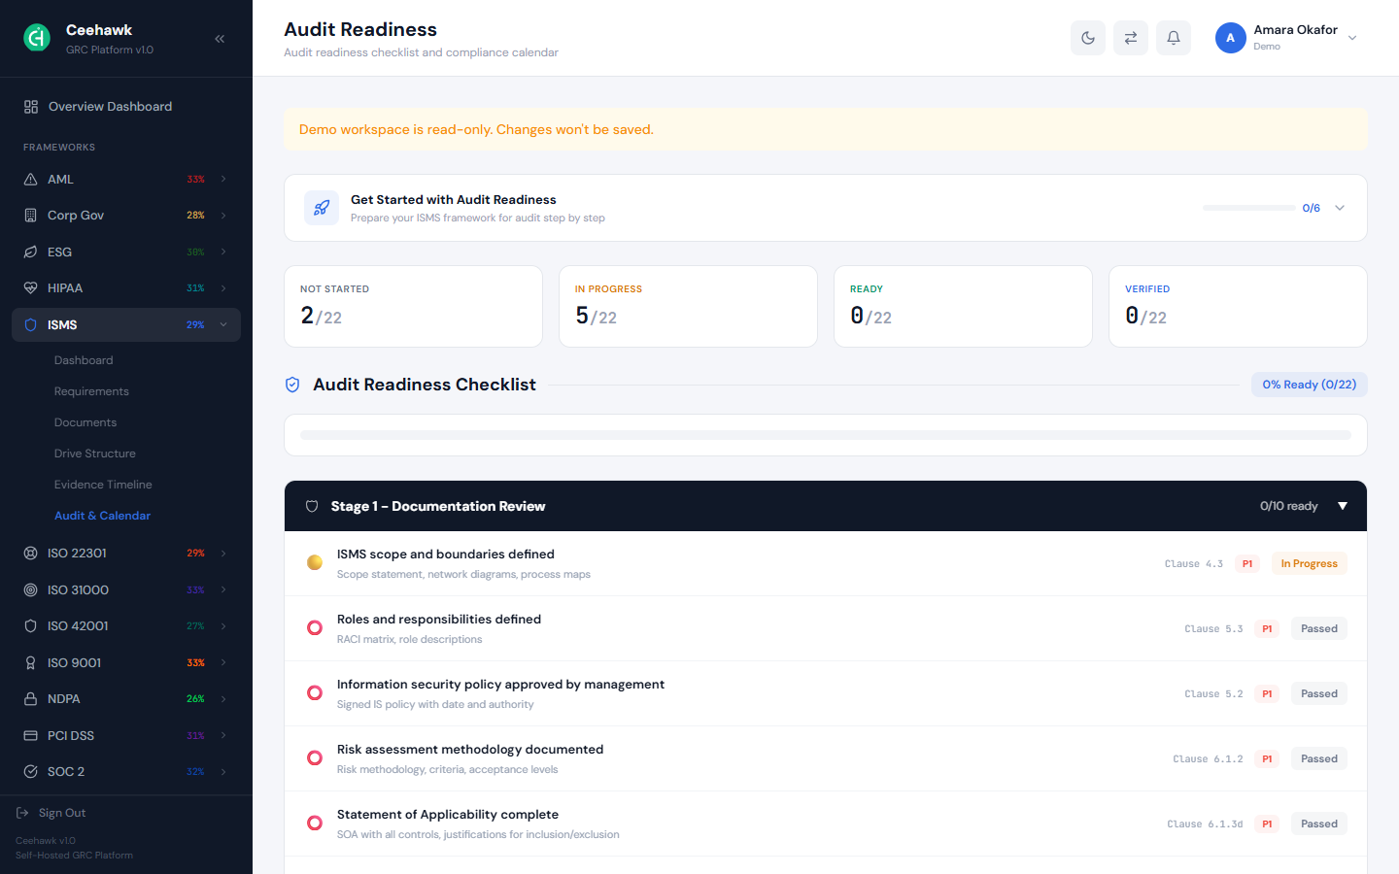This screenshot has height=874, width=1399.
Task: Expand the ISO 22301 framework chevron
Action: coord(223,554)
